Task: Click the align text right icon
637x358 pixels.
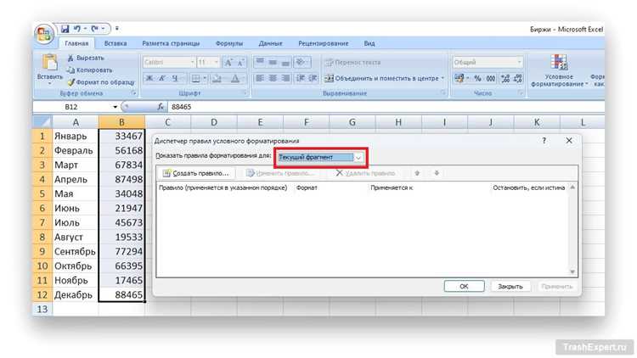Action: (286, 78)
